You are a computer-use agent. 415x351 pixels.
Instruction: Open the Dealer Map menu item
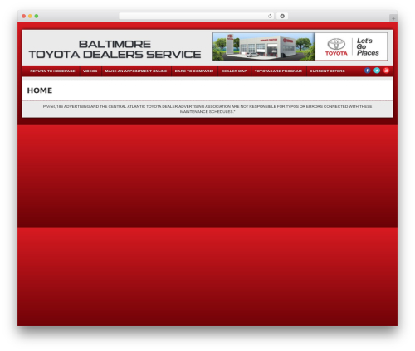click(x=234, y=71)
